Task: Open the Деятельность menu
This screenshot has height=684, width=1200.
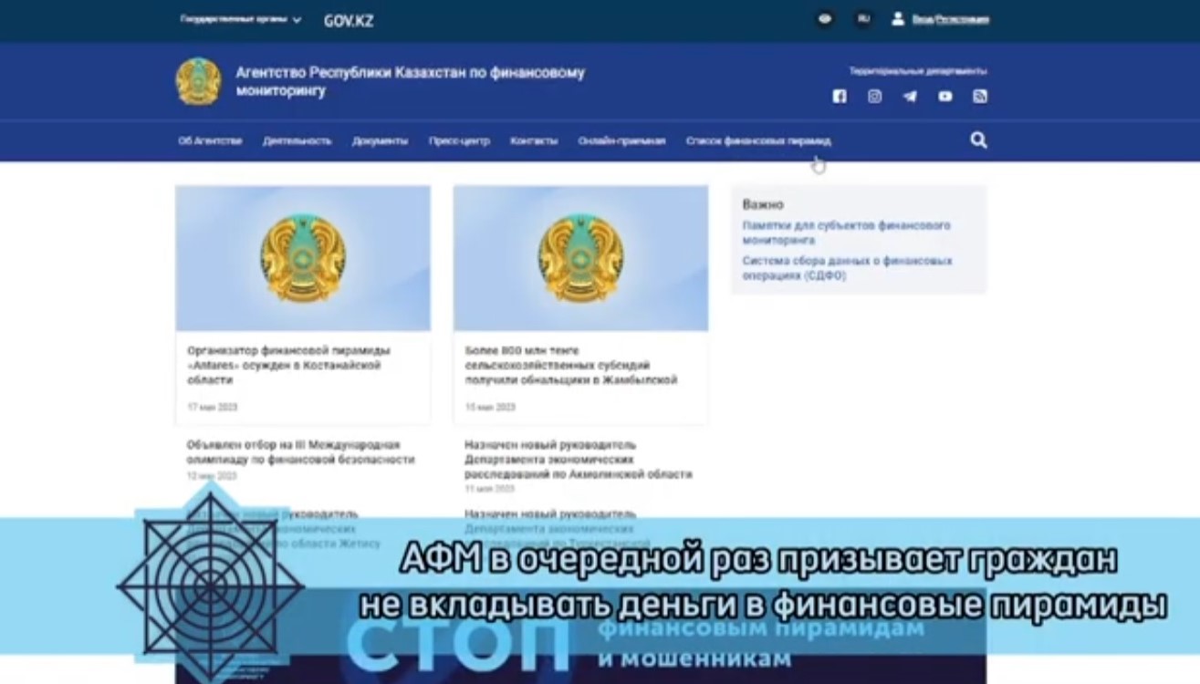Action: click(x=297, y=141)
